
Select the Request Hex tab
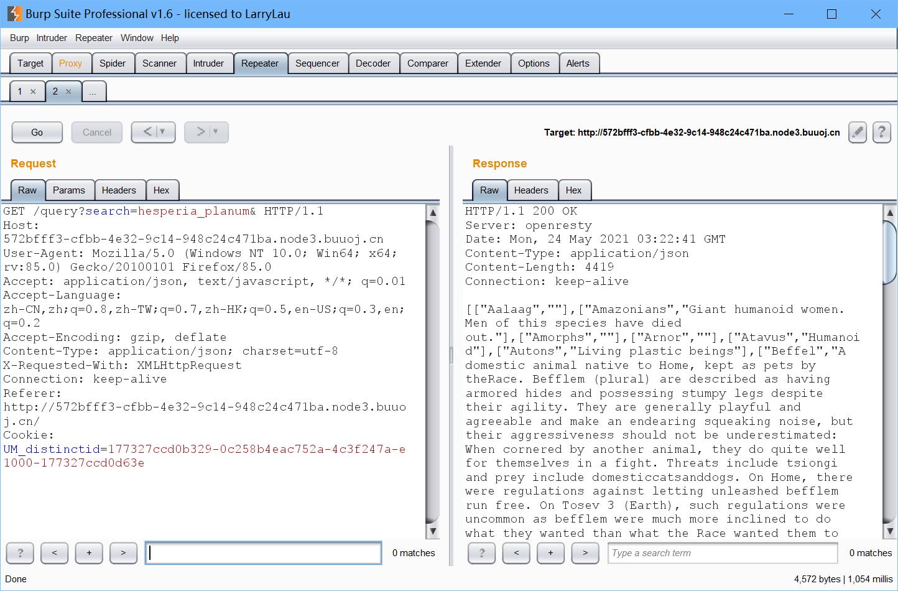pyautogui.click(x=162, y=190)
